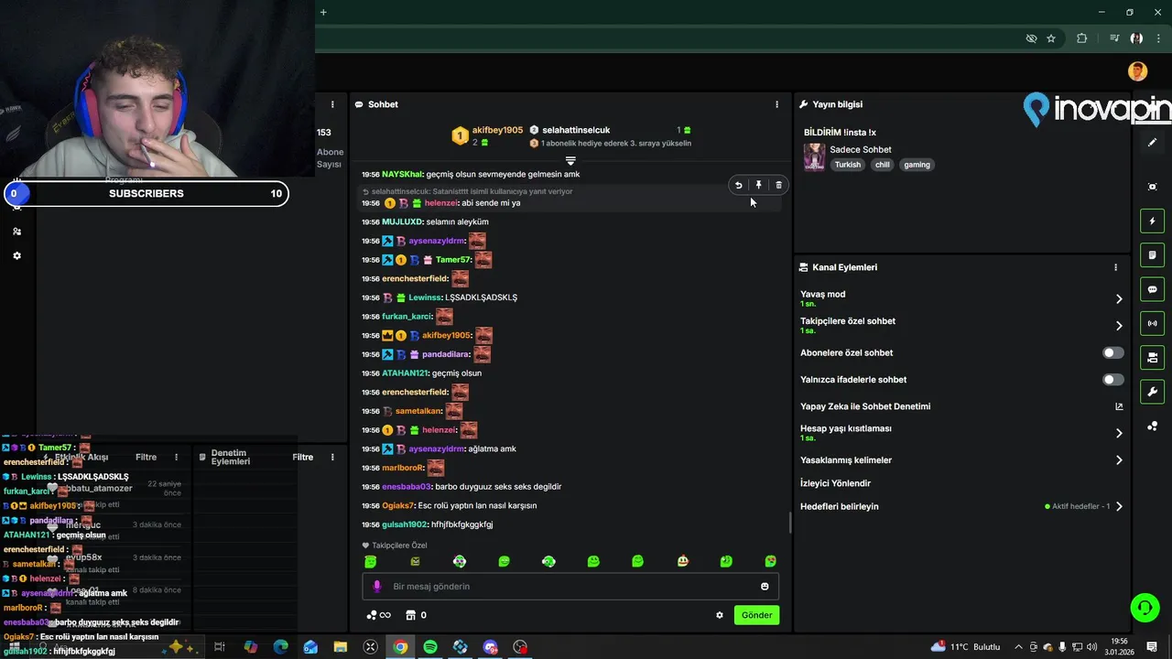Click the Bir mesaj gönderin input field
This screenshot has width=1172, height=659.
570,587
